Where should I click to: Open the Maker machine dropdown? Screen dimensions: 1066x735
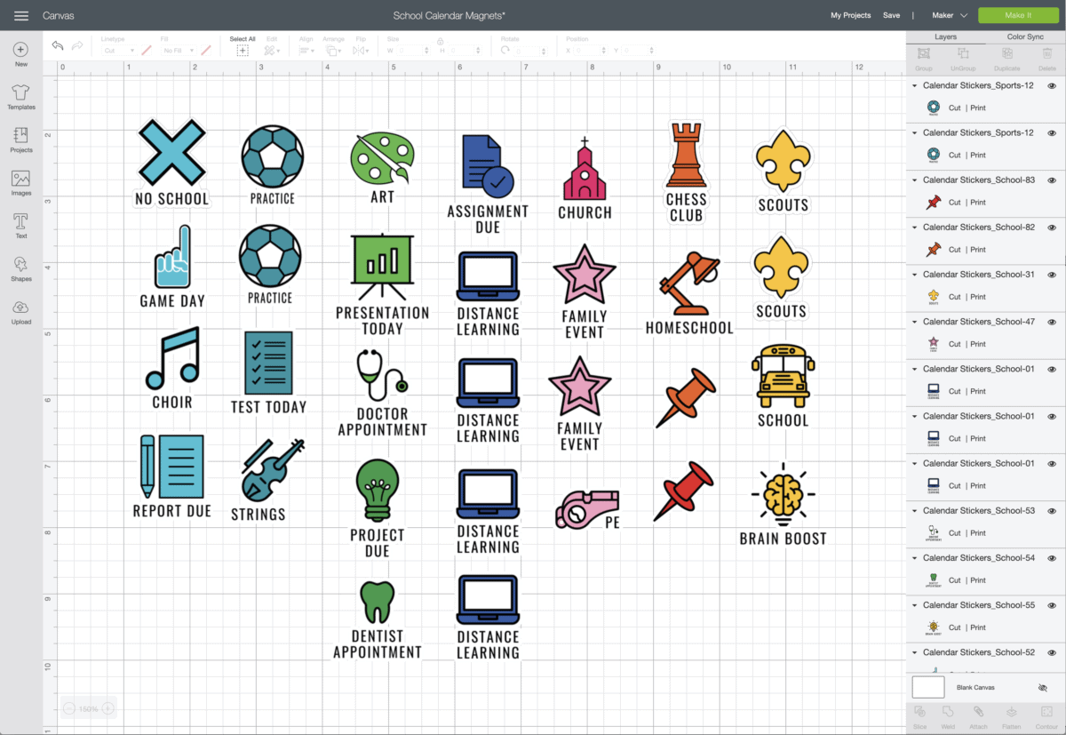coord(949,15)
